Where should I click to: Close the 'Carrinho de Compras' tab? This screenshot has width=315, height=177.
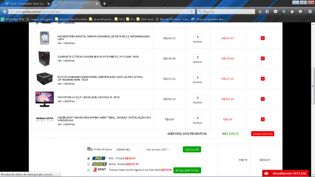(x=97, y=3)
